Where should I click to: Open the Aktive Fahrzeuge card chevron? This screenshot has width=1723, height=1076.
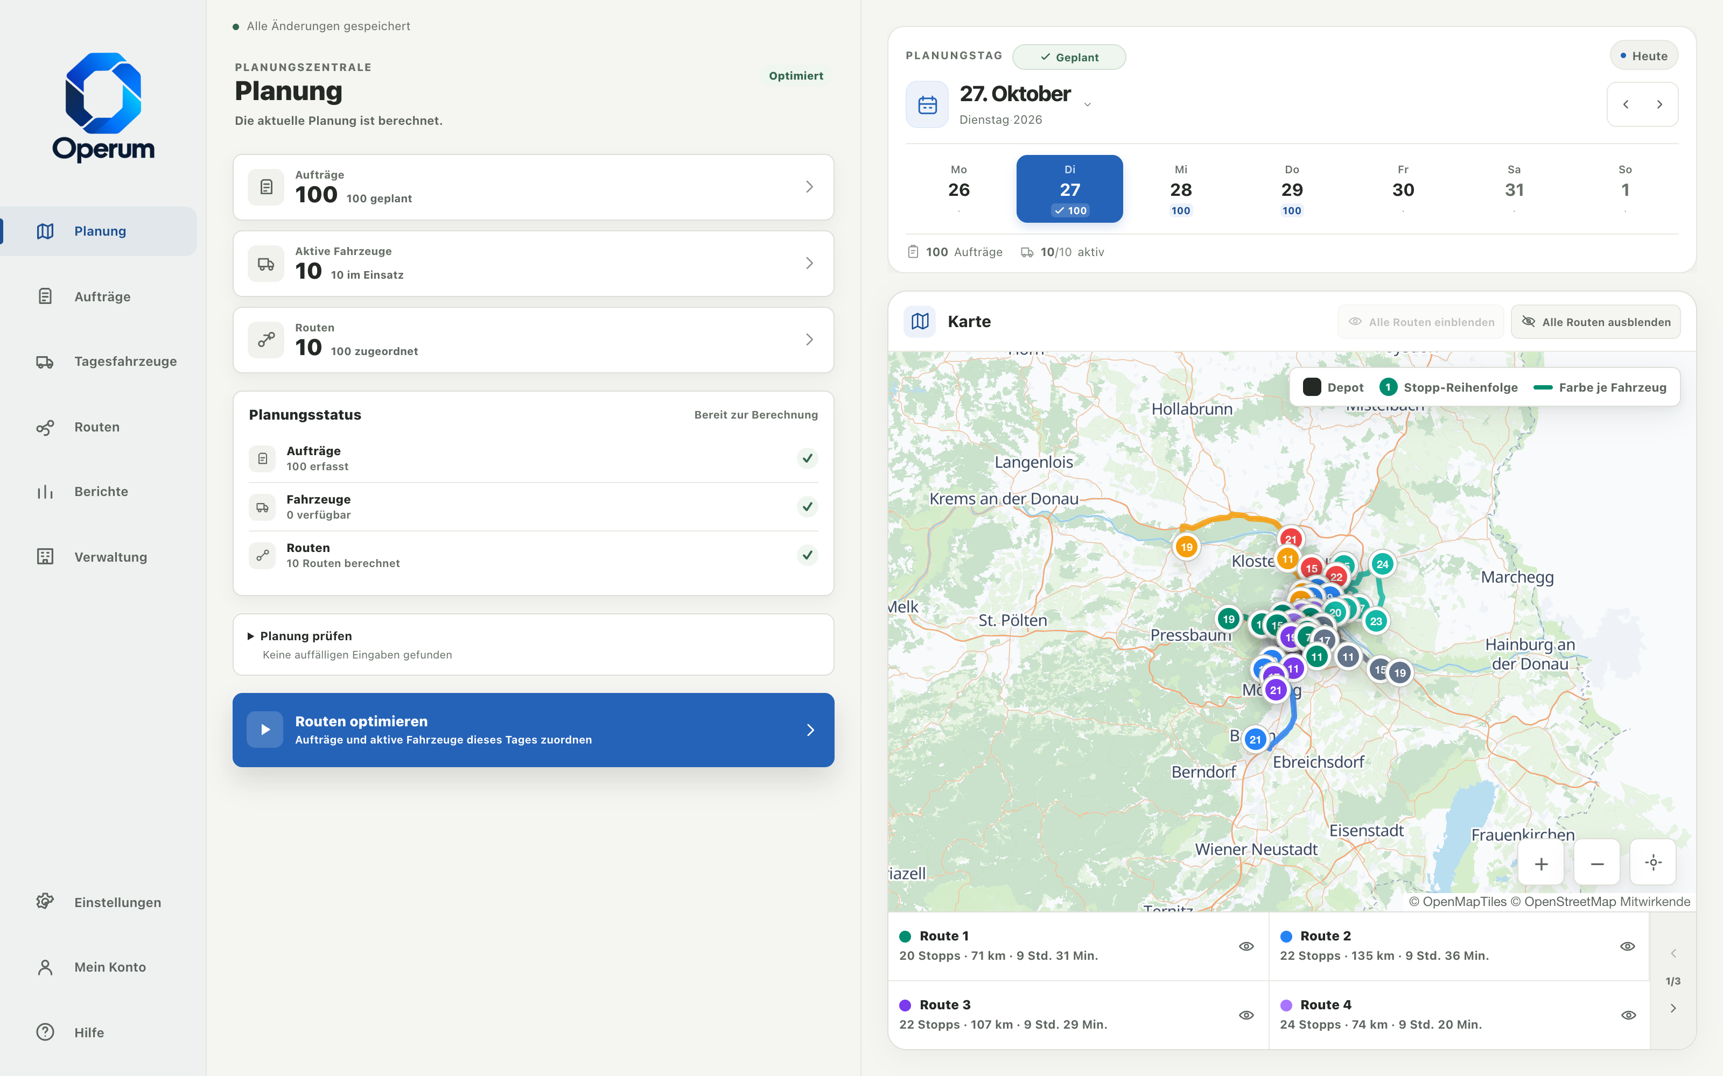click(x=809, y=263)
